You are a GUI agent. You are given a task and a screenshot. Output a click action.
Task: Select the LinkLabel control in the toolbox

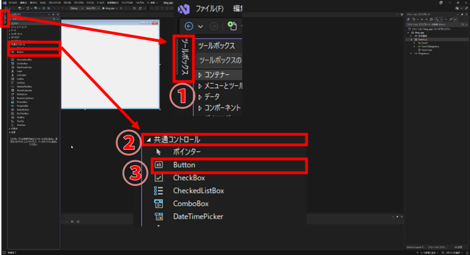21,75
